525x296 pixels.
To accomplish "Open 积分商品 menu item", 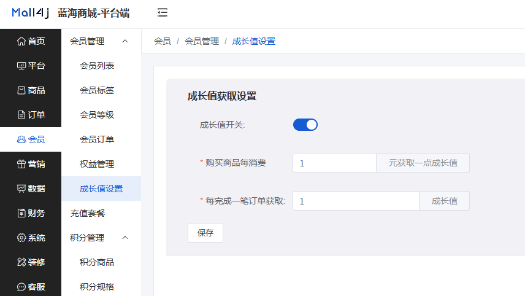I will tap(101, 262).
